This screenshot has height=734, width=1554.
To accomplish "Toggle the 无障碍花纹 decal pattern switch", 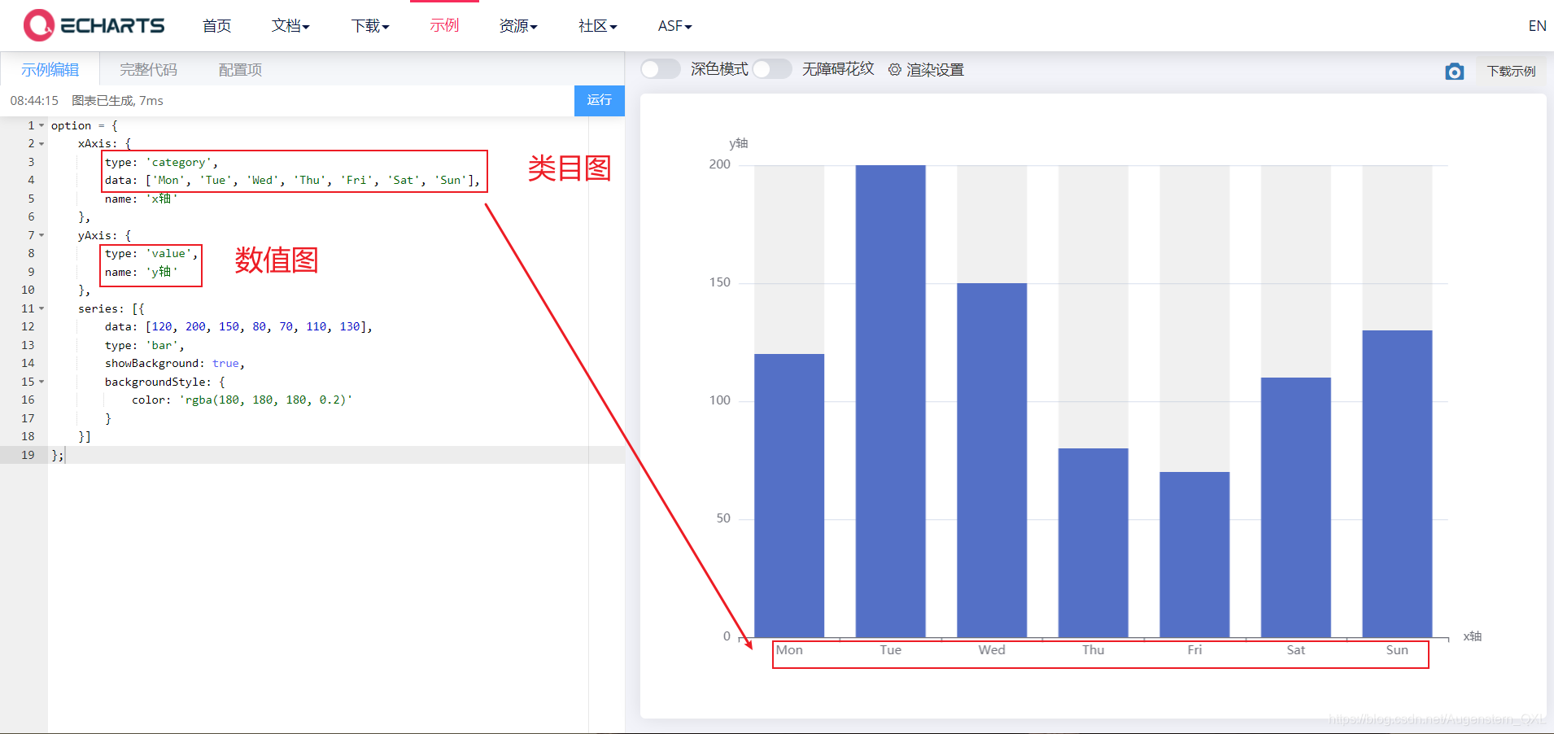I will tap(771, 69).
